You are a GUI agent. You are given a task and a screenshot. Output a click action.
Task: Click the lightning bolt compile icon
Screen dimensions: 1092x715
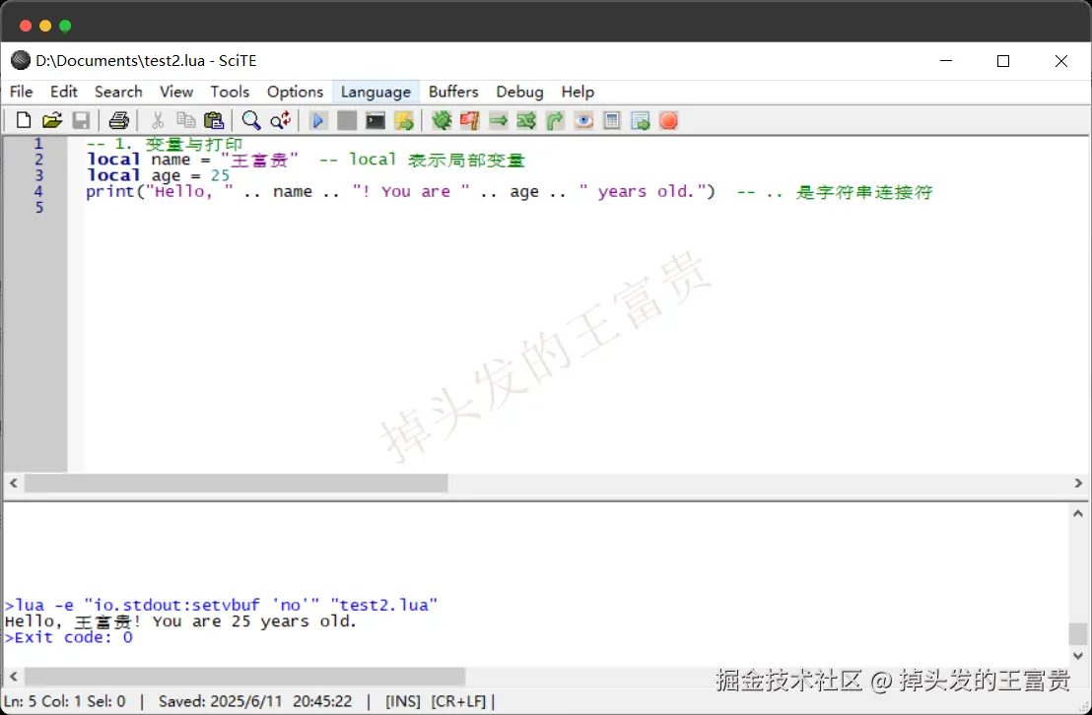coord(404,120)
